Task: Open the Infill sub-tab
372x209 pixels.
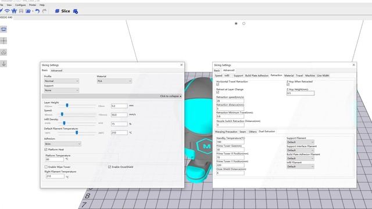Action: (x=227, y=75)
